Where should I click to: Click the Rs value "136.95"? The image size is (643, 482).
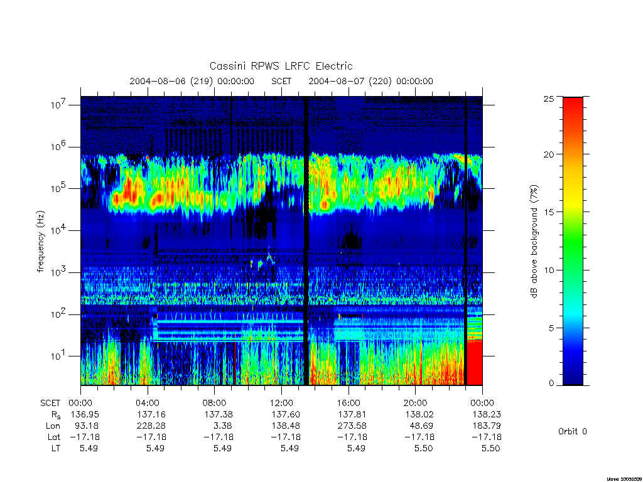coord(85,414)
